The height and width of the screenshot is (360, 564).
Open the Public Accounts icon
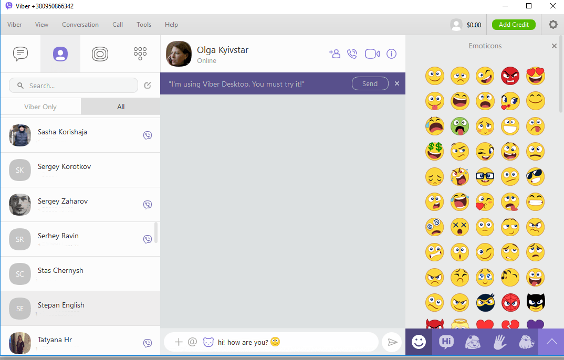[100, 54]
